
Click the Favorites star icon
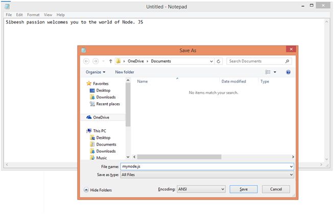click(x=89, y=83)
